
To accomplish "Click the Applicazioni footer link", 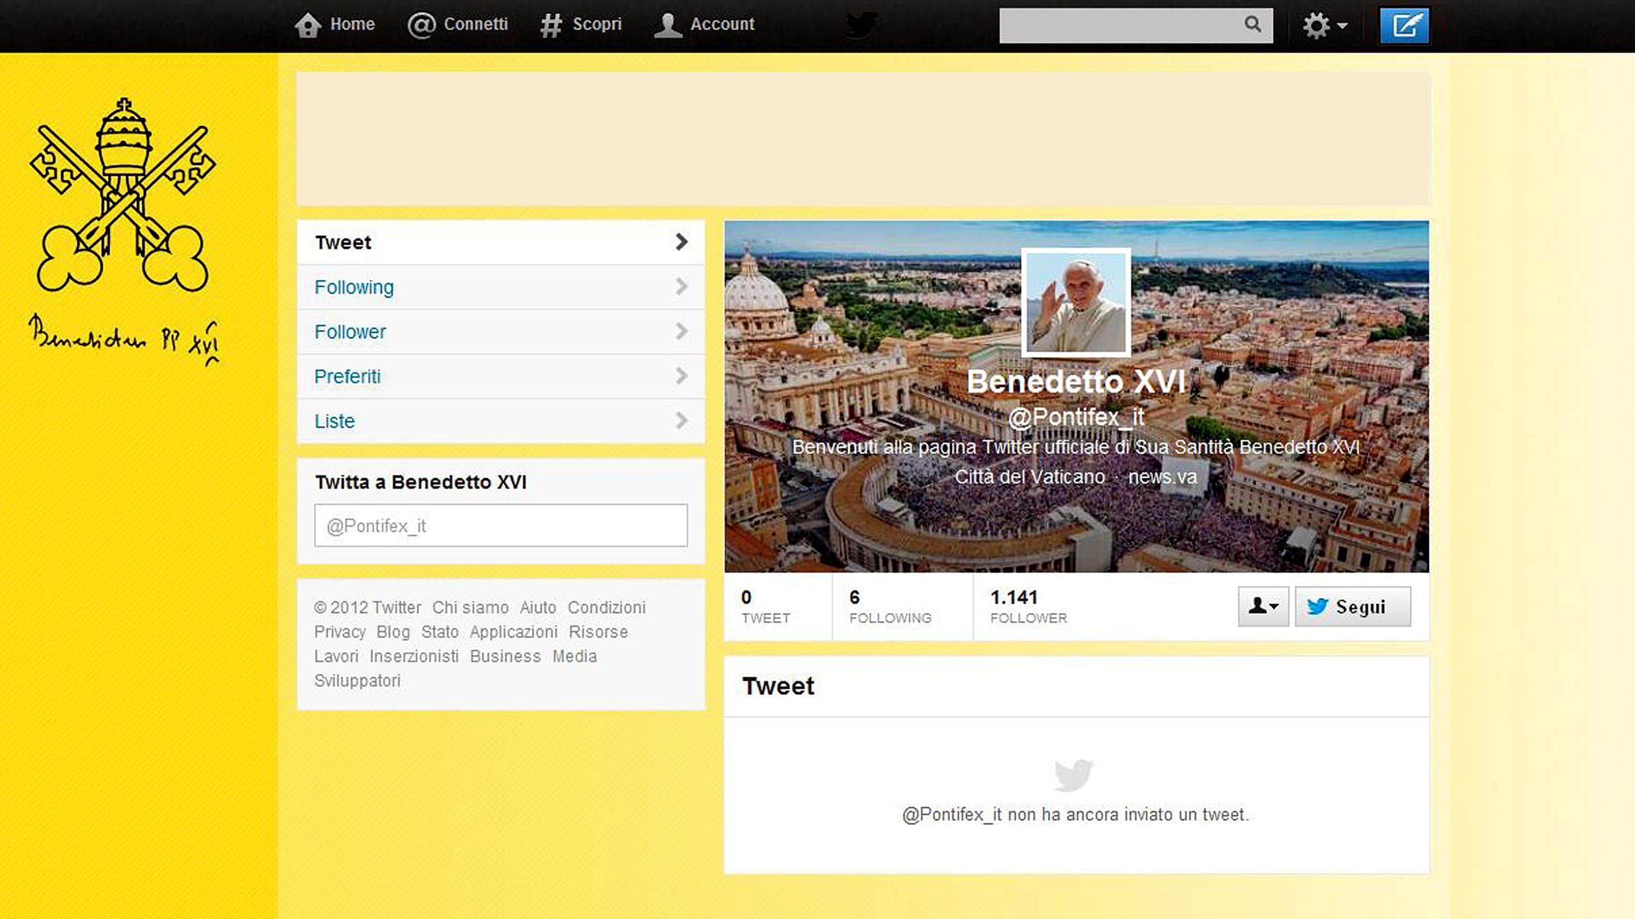I will coord(514,632).
